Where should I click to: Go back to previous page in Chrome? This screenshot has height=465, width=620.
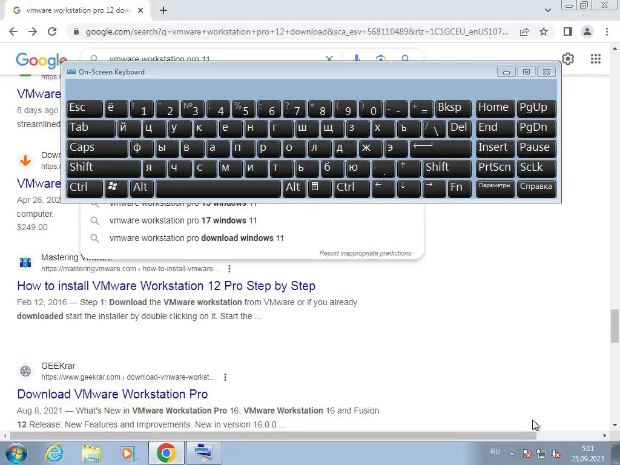pos(13,31)
